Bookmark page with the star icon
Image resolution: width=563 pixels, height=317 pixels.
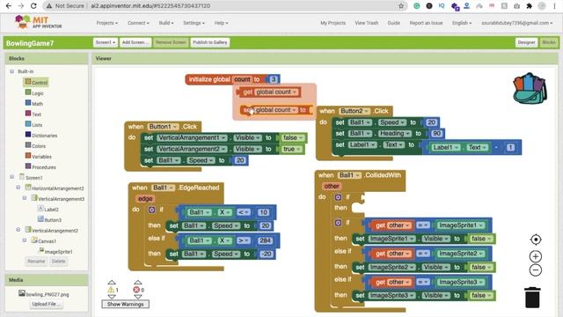(x=401, y=6)
